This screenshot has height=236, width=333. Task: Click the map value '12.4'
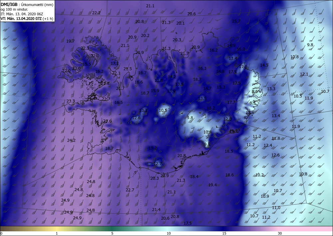pos(268,145)
